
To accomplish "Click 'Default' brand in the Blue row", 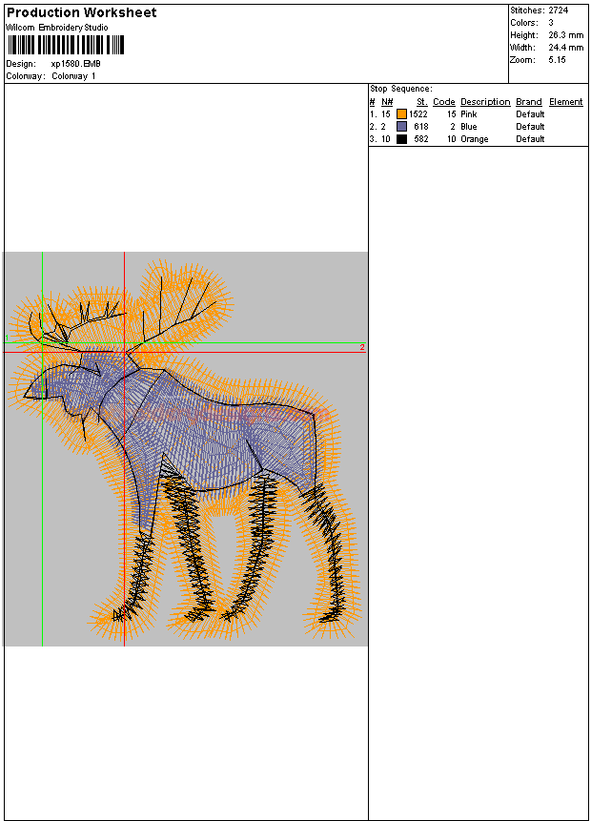I will 530,127.
